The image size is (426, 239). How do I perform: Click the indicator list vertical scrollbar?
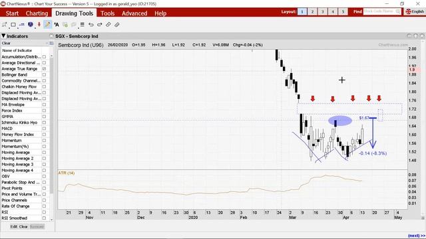point(52,125)
